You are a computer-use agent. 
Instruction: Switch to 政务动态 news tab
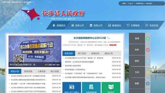pos(69,53)
